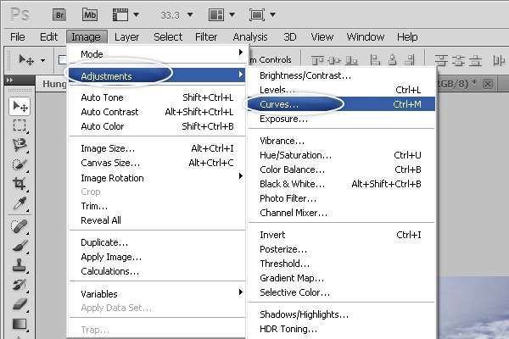The height and width of the screenshot is (339, 509).
Task: Expand the Mode submenu
Action: pos(151,54)
